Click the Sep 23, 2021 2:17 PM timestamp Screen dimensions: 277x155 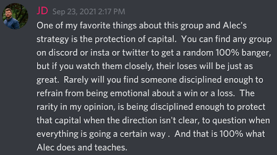89,12
